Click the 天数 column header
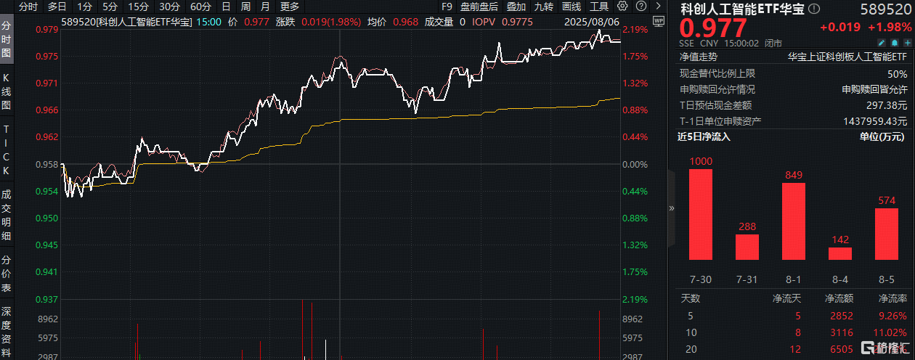The image size is (915, 360). coord(690,298)
